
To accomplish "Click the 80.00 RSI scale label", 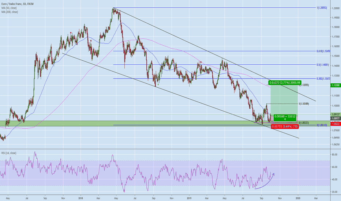I will [334, 155].
